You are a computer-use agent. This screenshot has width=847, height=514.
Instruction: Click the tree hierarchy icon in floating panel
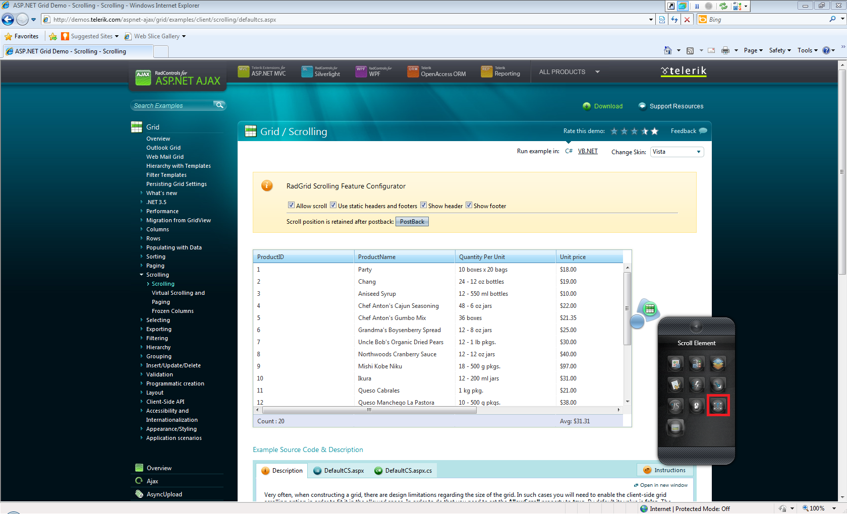pos(697,363)
